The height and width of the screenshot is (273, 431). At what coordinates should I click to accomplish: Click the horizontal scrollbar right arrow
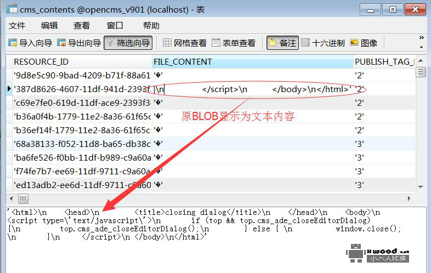click(409, 198)
